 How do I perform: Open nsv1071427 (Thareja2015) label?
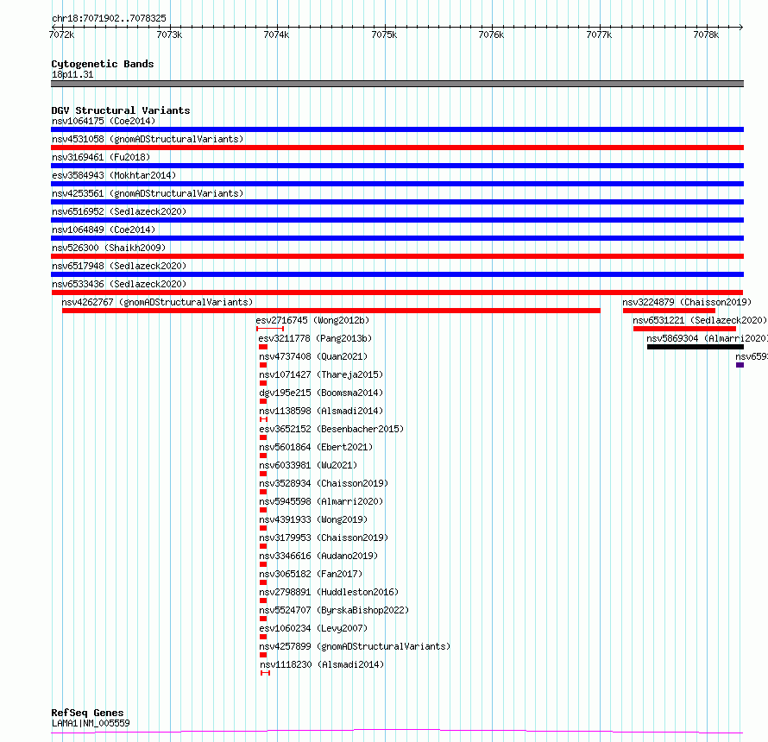click(321, 374)
